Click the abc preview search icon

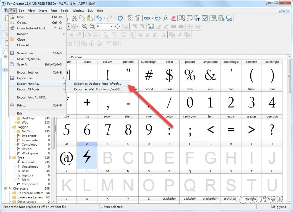214,18
